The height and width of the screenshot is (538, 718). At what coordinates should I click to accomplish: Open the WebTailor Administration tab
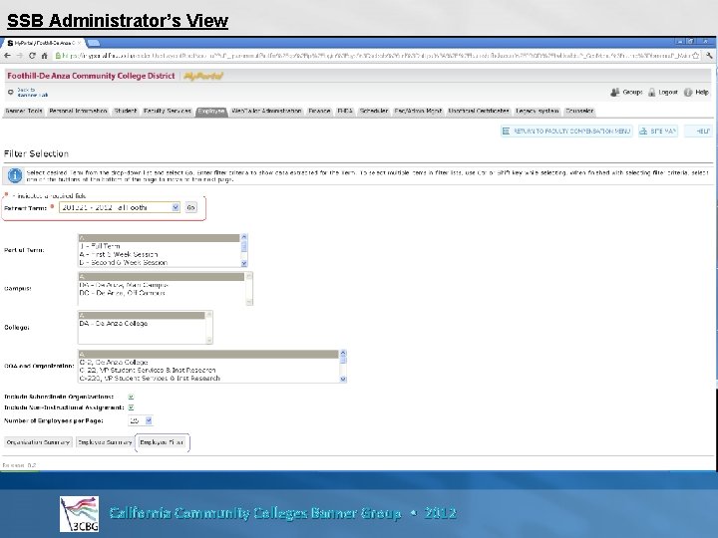click(x=267, y=112)
